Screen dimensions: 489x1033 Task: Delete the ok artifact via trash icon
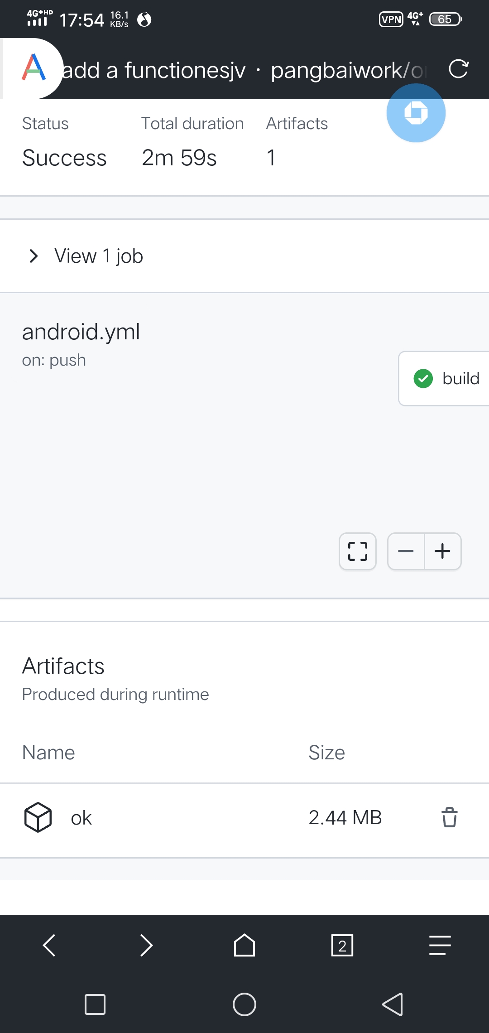click(450, 817)
